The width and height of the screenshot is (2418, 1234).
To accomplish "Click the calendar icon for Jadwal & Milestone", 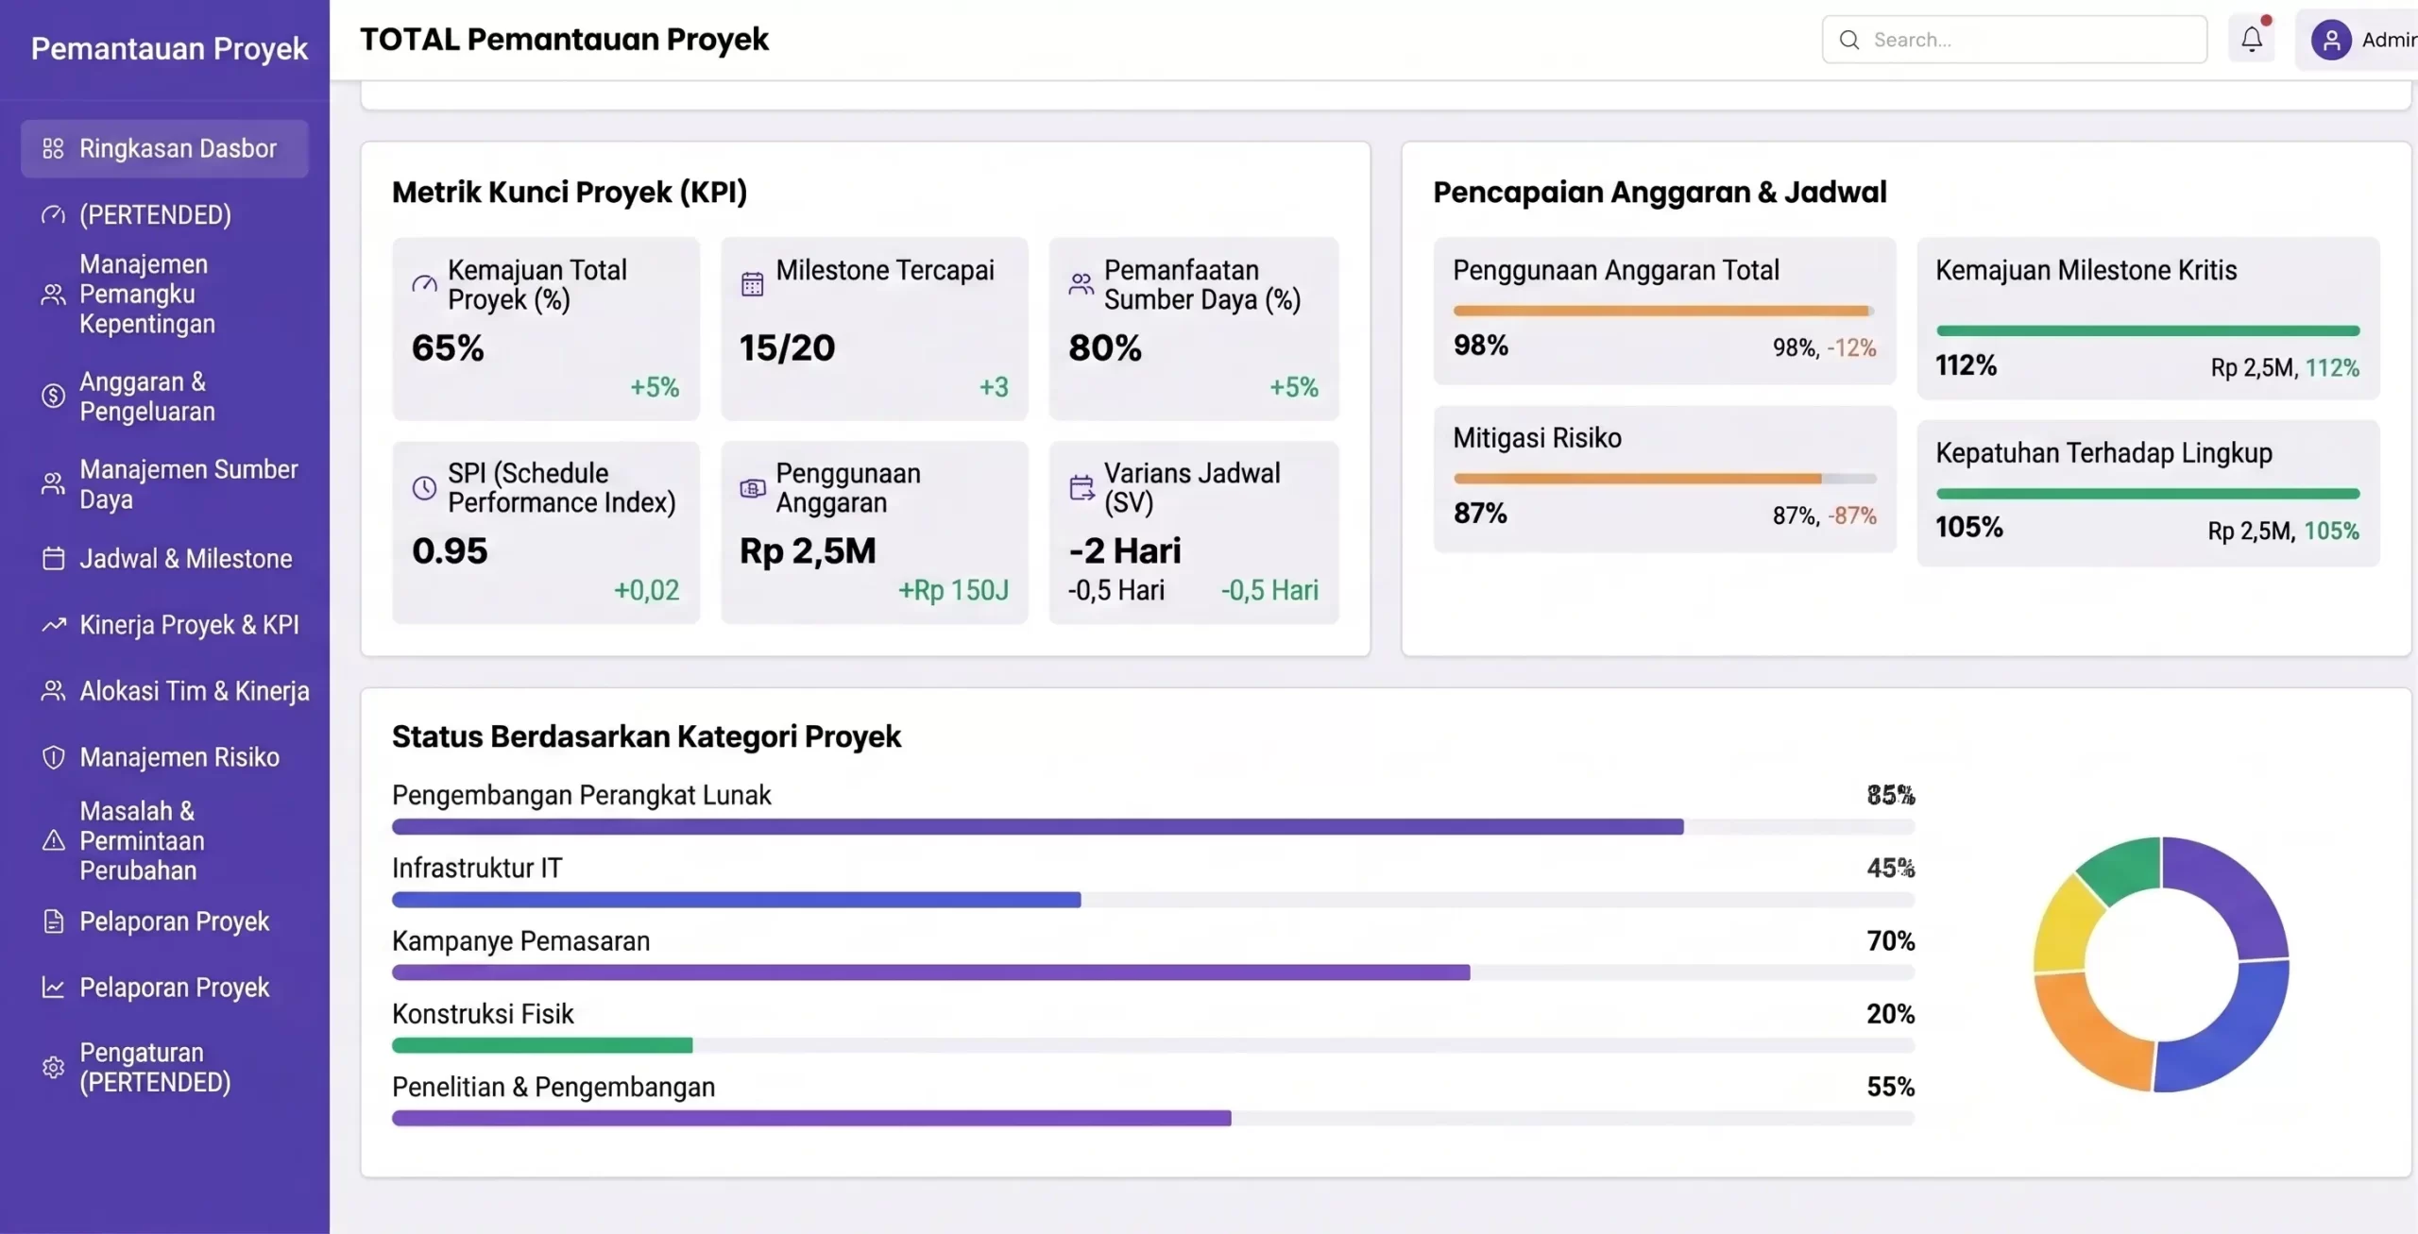I will click(x=53, y=559).
